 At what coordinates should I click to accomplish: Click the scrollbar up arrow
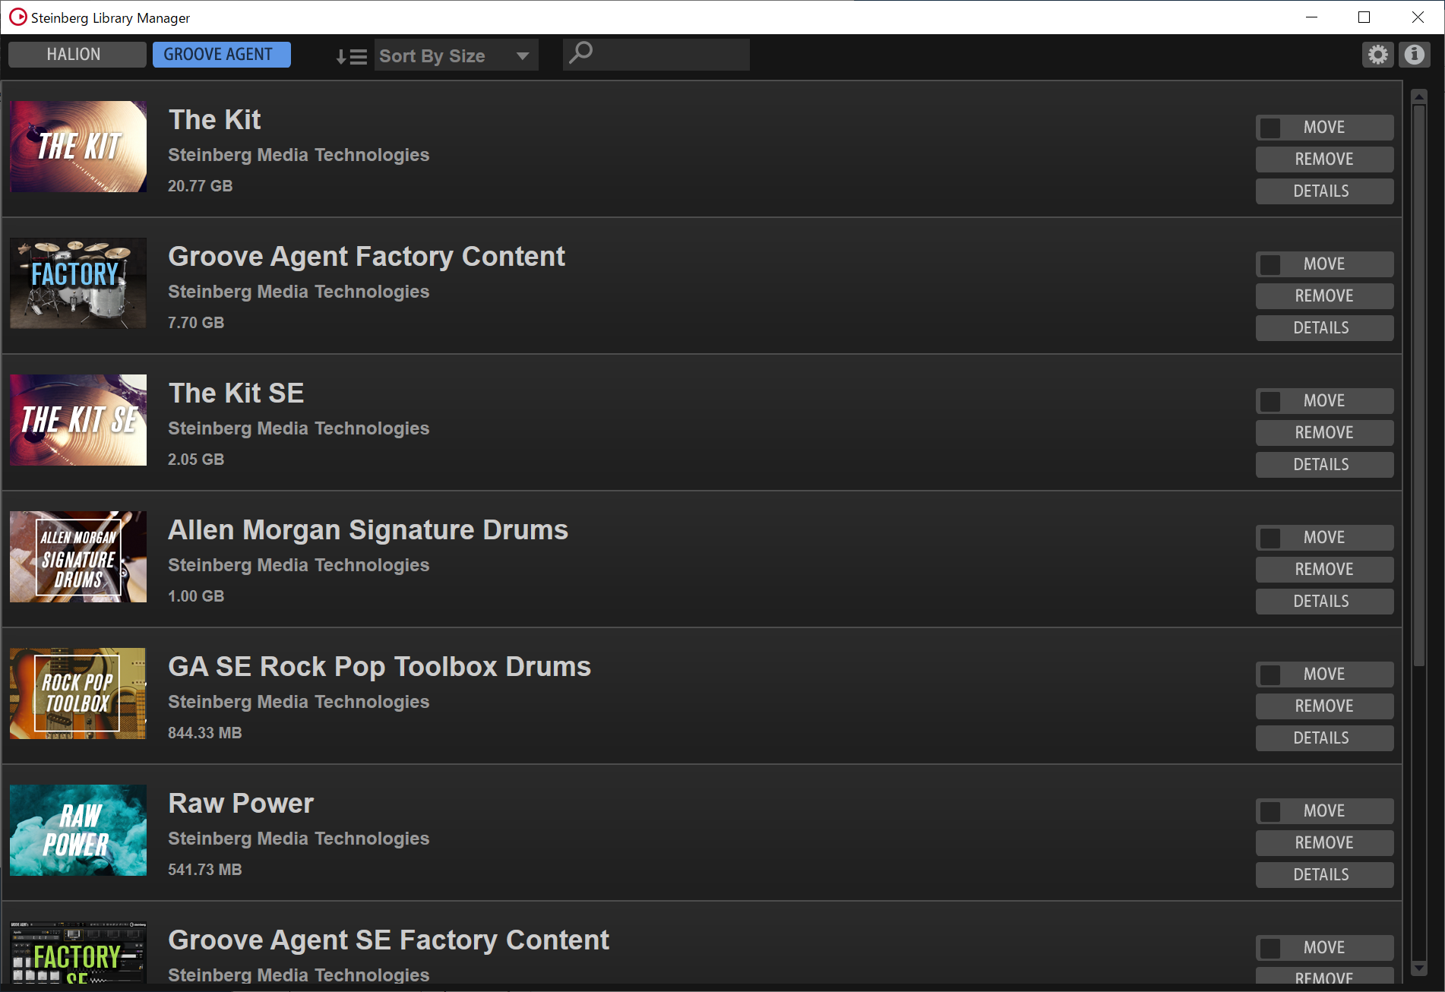pyautogui.click(x=1418, y=96)
